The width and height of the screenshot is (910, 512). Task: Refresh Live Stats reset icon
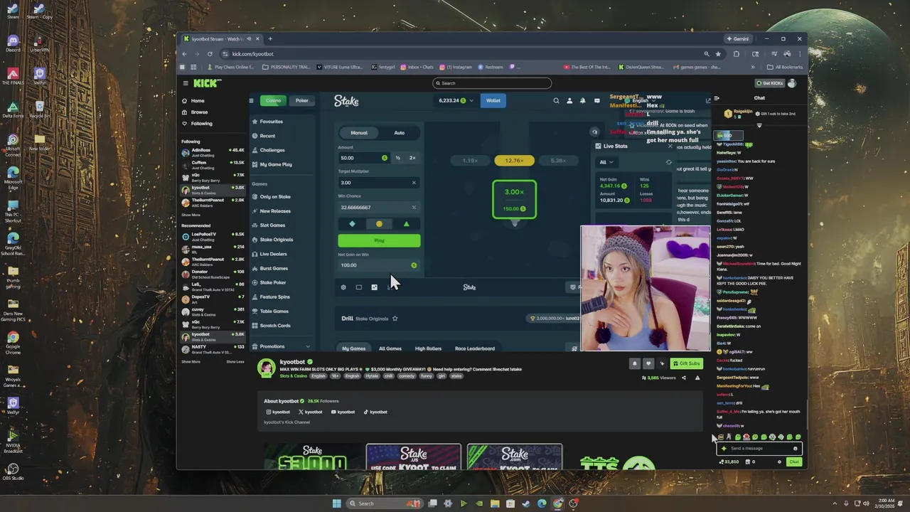click(x=668, y=162)
